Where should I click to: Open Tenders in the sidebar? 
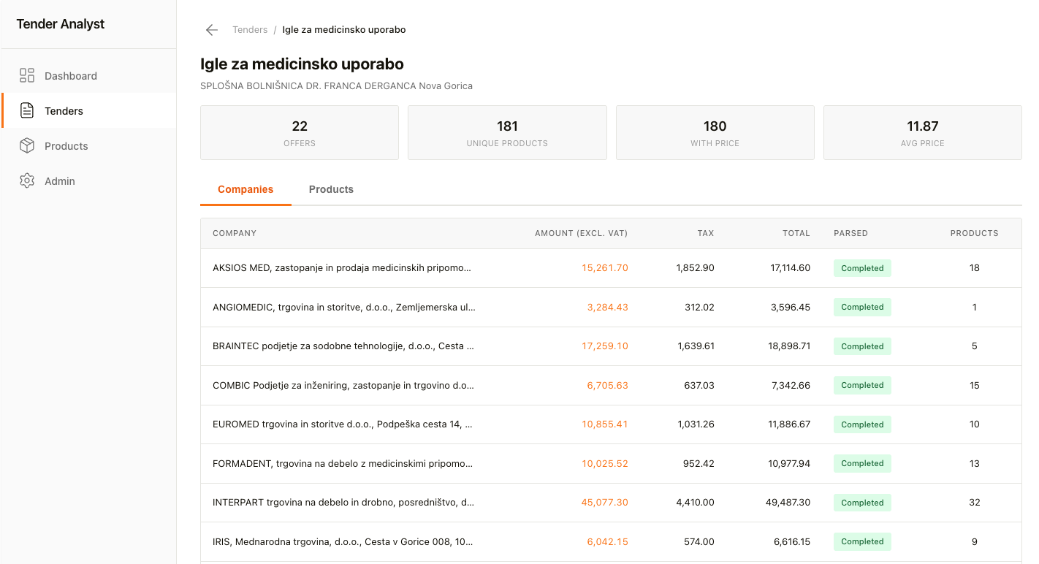[x=88, y=111]
